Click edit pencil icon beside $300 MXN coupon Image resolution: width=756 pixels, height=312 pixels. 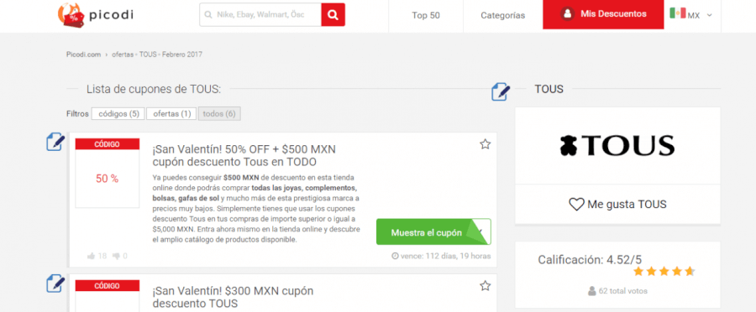click(x=55, y=283)
